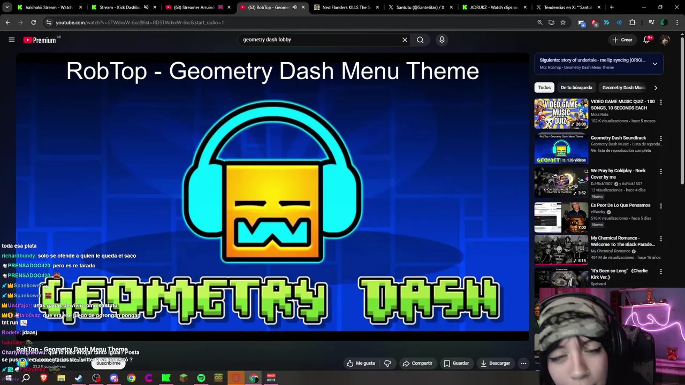Switch to the ADRUKZ Watch clips tab

(494, 7)
